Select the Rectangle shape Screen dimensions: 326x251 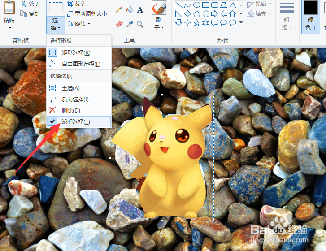[x=206, y=5]
